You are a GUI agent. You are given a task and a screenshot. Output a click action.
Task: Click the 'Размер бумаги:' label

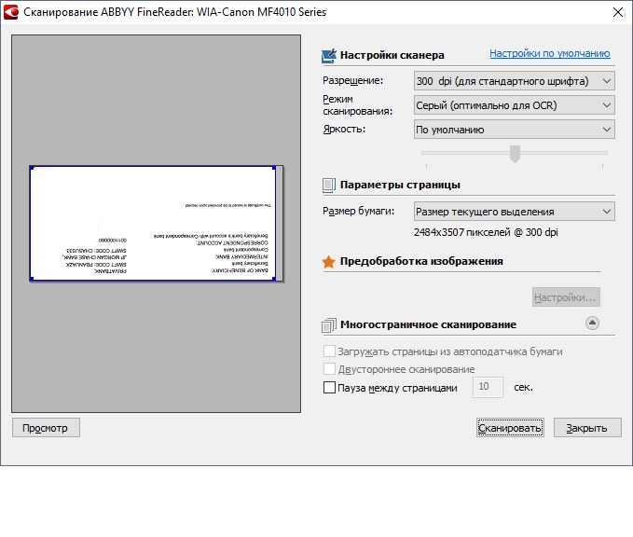358,212
